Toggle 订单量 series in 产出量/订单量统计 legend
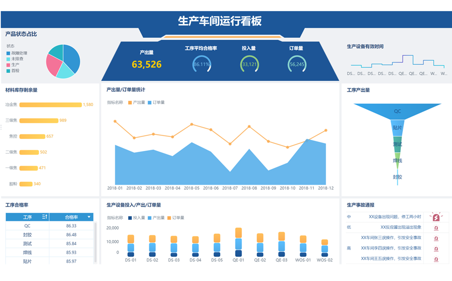This screenshot has width=452, height=281. (x=156, y=103)
